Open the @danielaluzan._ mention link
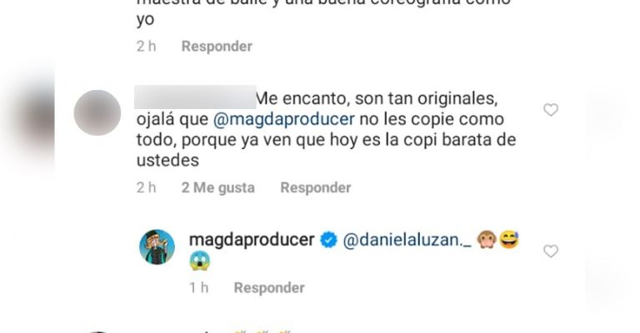The image size is (640, 333). pos(407,240)
